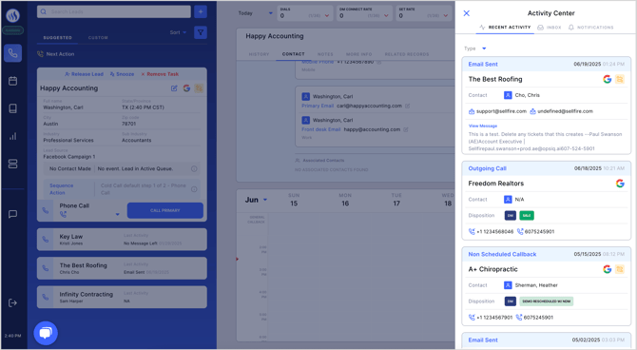This screenshot has height=350, width=637.
Task: Click the logout icon in sidebar
Action: coord(12,302)
